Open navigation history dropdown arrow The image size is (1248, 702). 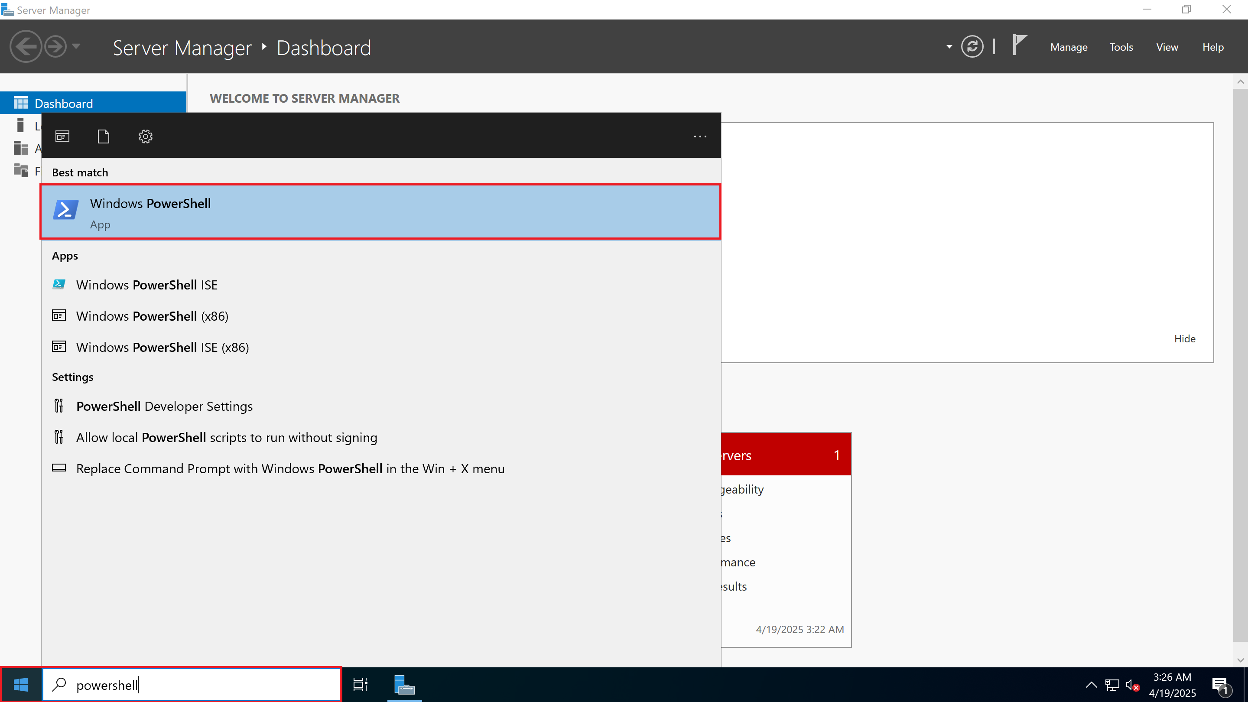click(x=76, y=46)
